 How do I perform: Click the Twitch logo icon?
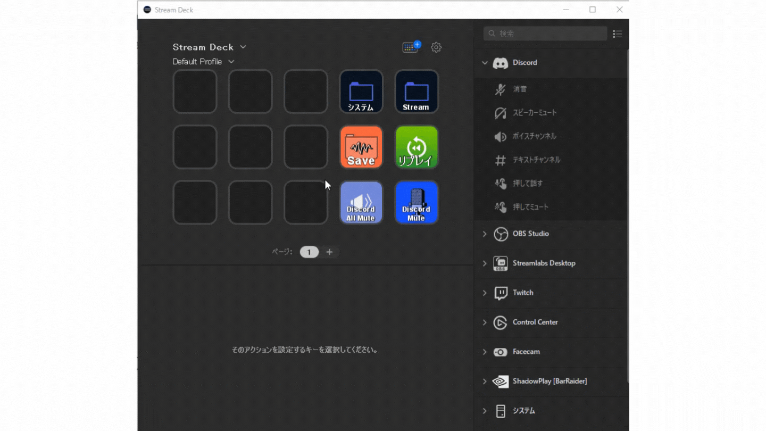(x=501, y=293)
